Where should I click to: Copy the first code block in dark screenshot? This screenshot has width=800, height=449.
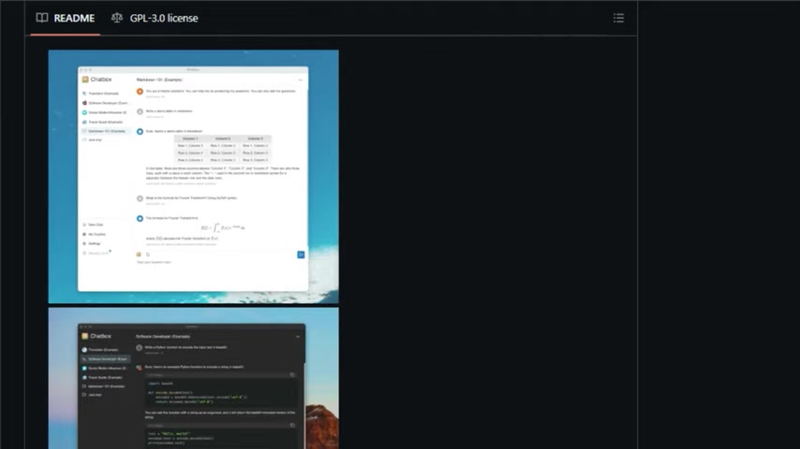[x=292, y=375]
